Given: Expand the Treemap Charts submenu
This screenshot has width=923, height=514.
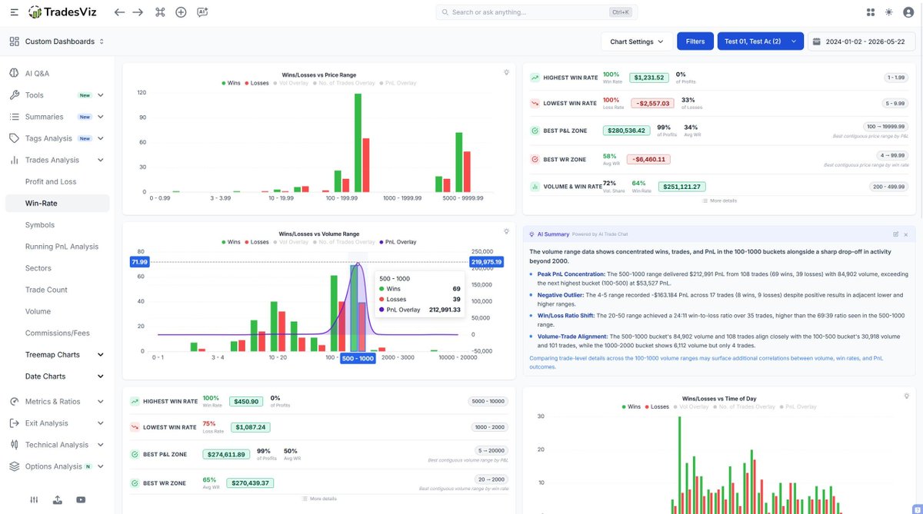Looking at the screenshot, I should 101,355.
